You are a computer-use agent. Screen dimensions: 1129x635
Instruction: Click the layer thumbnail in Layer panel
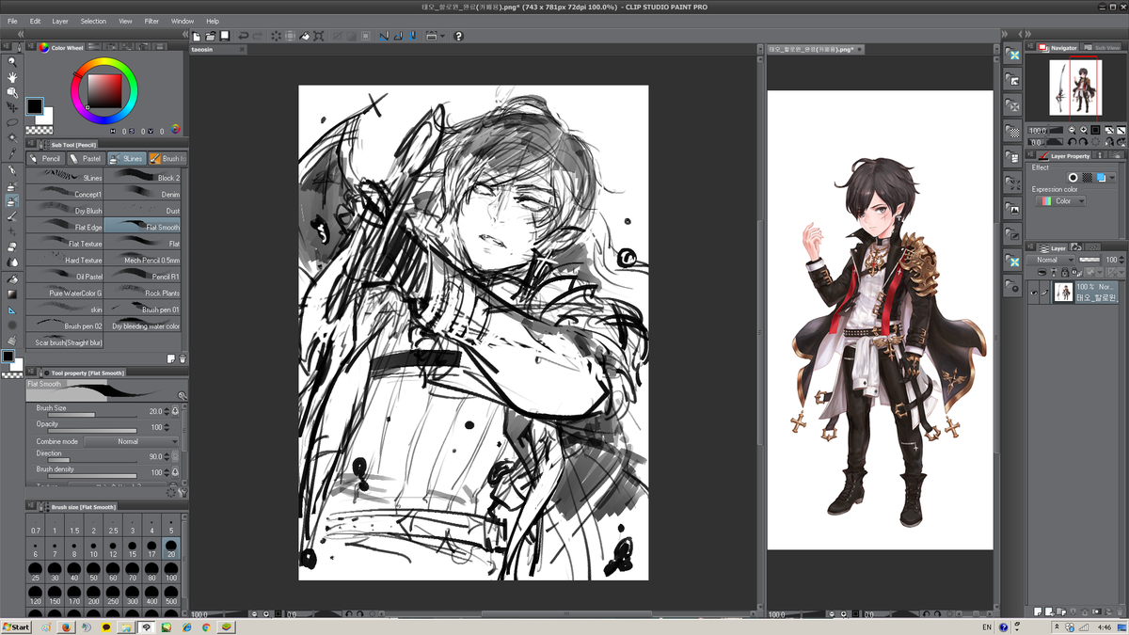click(x=1063, y=292)
